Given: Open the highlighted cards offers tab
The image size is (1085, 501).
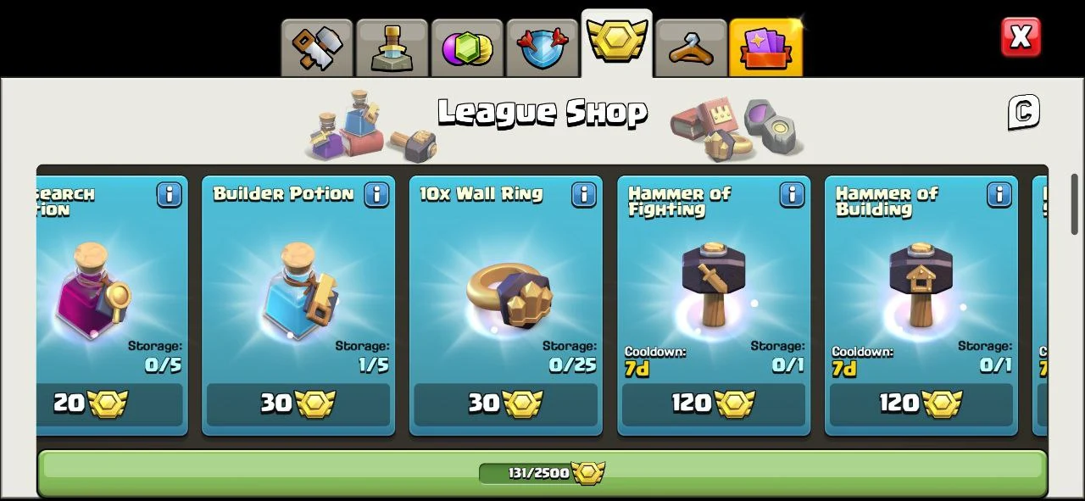Looking at the screenshot, I should click(765, 48).
